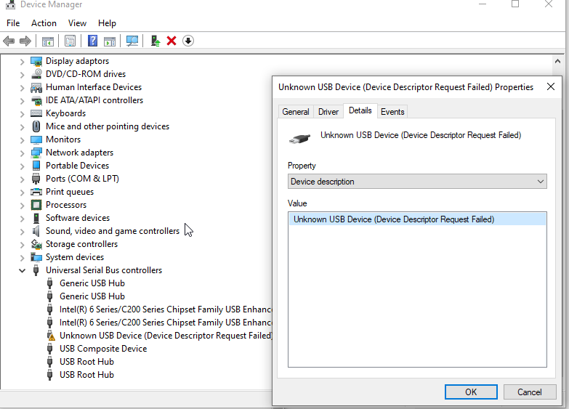
Task: Select the Human Interface Devices tree label
Action: point(94,87)
